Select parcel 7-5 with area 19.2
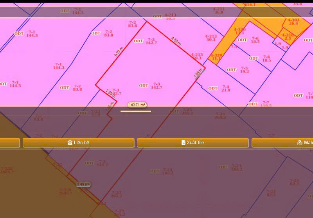The image size is (313, 218). click(x=245, y=70)
